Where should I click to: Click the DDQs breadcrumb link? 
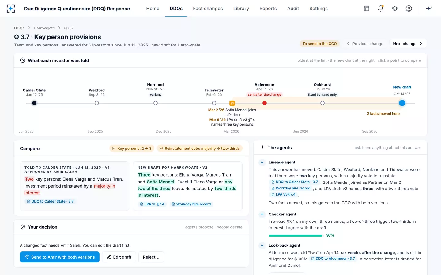tap(19, 28)
